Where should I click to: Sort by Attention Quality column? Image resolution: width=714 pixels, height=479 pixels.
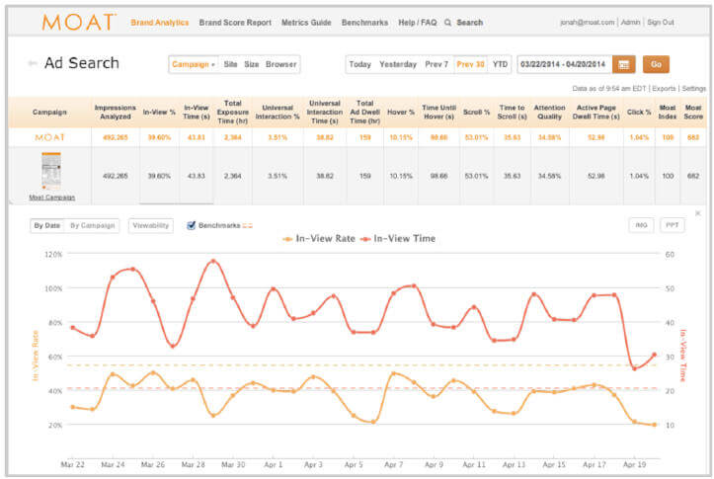point(550,112)
